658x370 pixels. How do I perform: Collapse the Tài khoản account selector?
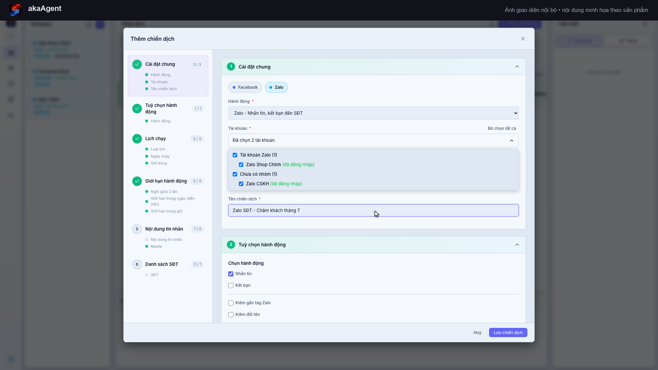(x=374, y=140)
